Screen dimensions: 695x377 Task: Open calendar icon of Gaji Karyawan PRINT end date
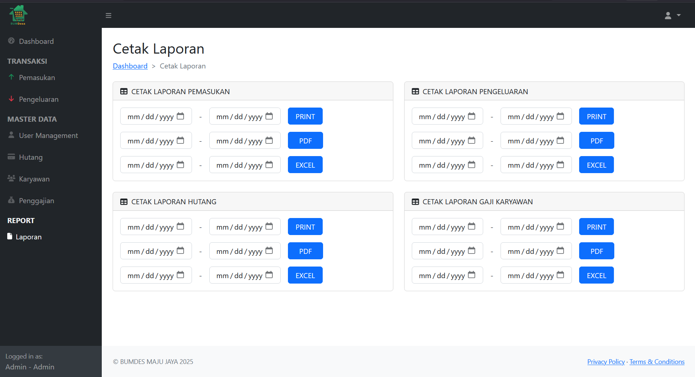560,226
